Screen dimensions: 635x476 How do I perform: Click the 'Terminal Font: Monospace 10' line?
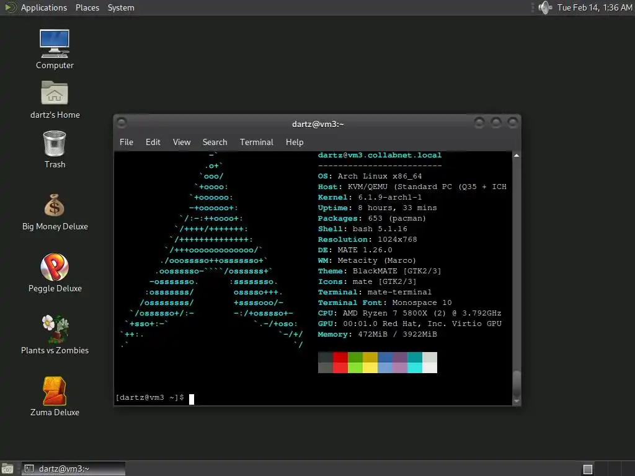[x=384, y=302]
